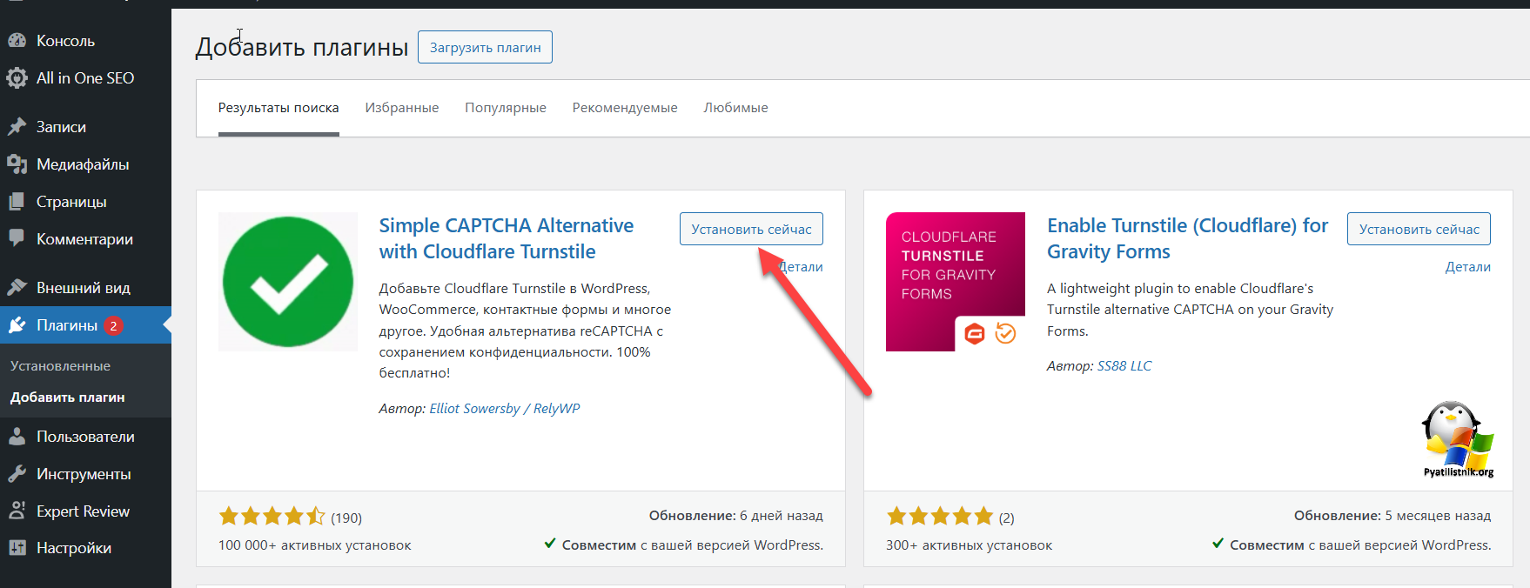Click the Медиафайлы media icon
Screen dimensions: 1530x588
[17, 164]
